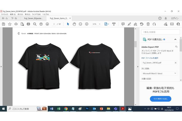Viewport: 182px width, 121px height.
Task: Remove the selected Fuji_Seven...24FIX2.pdf file
Action: click(176, 63)
